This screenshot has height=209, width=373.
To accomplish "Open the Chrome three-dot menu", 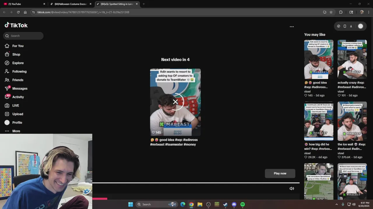I will [369, 12].
